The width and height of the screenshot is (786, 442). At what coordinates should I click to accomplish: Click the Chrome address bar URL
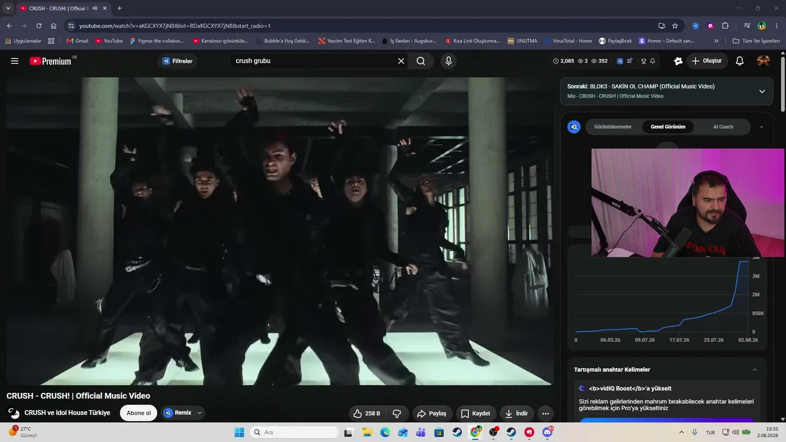[175, 26]
